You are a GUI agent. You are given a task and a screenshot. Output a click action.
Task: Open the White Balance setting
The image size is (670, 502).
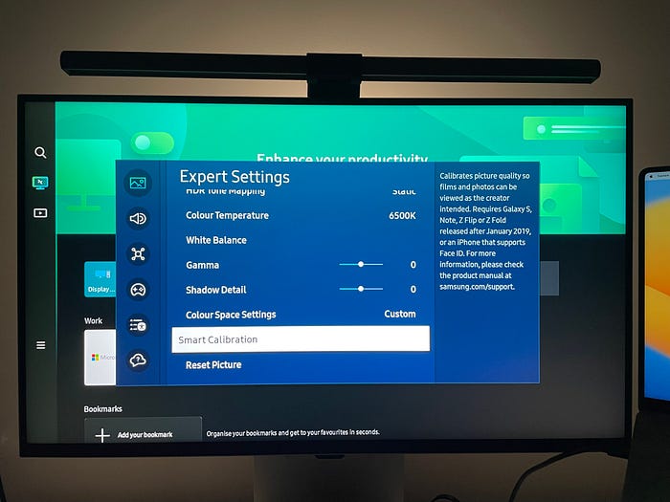coord(301,240)
